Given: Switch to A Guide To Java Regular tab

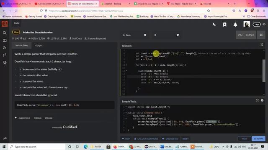Looking at the screenshot, I should pyautogui.click(x=149, y=4).
